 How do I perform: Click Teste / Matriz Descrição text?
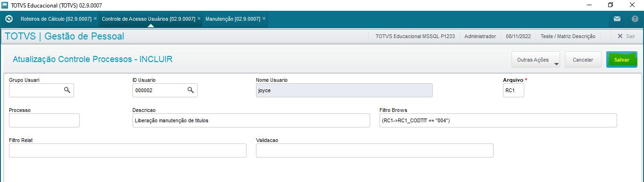pyautogui.click(x=568, y=36)
